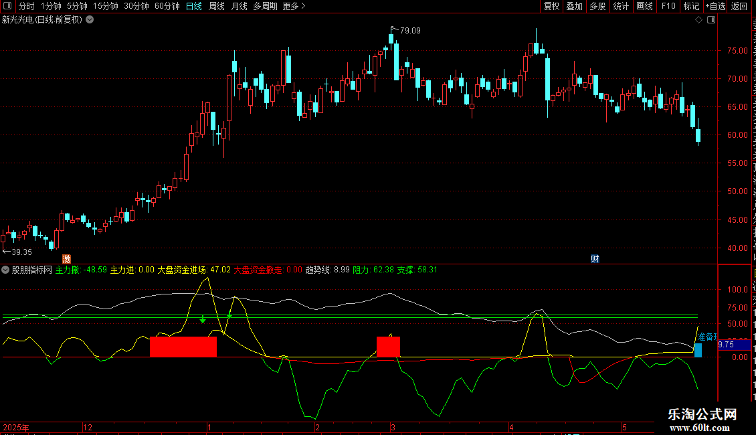Click the blue 财 financial report marker
Viewport: 756px width, 435px height.
pyautogui.click(x=595, y=259)
